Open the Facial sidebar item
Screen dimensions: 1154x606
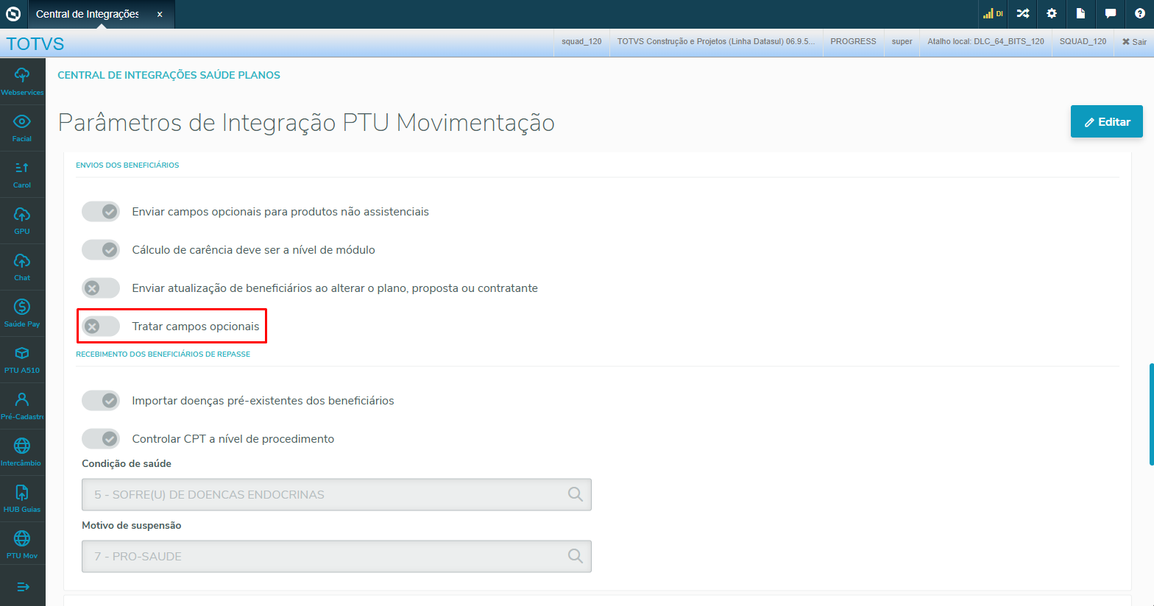pyautogui.click(x=22, y=128)
